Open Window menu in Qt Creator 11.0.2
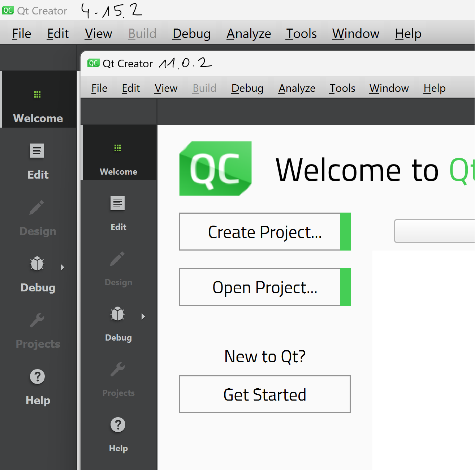 pyautogui.click(x=389, y=88)
